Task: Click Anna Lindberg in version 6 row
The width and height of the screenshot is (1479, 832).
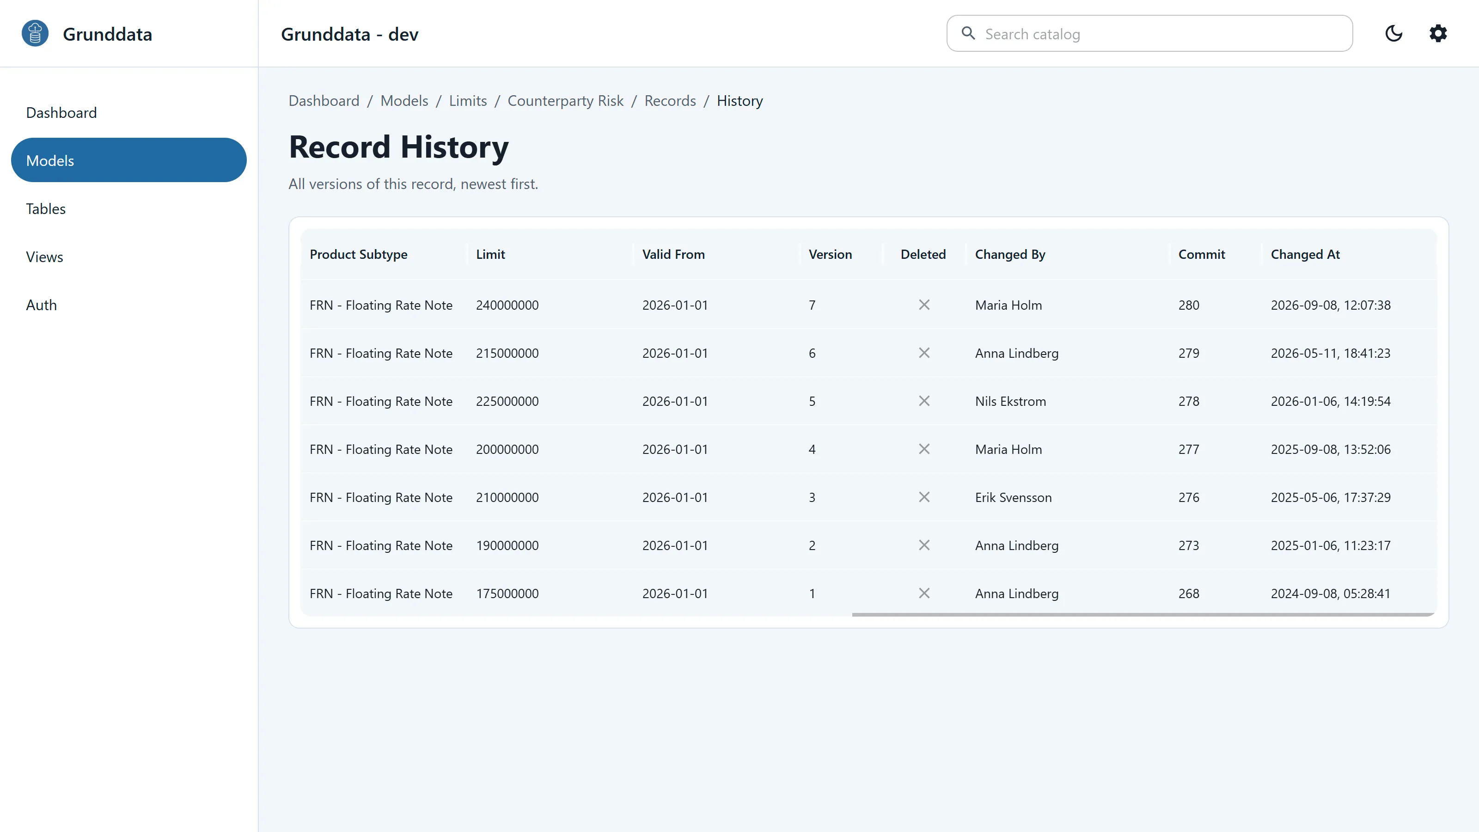Action: (x=1017, y=353)
